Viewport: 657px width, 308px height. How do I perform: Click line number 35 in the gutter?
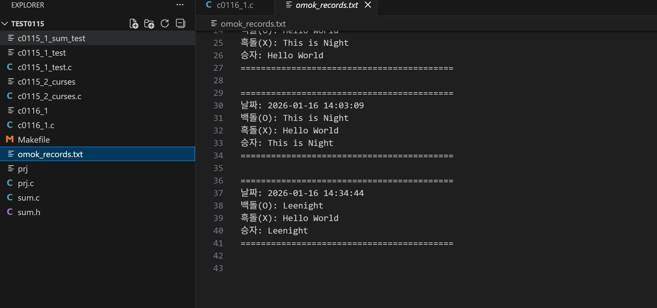pos(218,168)
